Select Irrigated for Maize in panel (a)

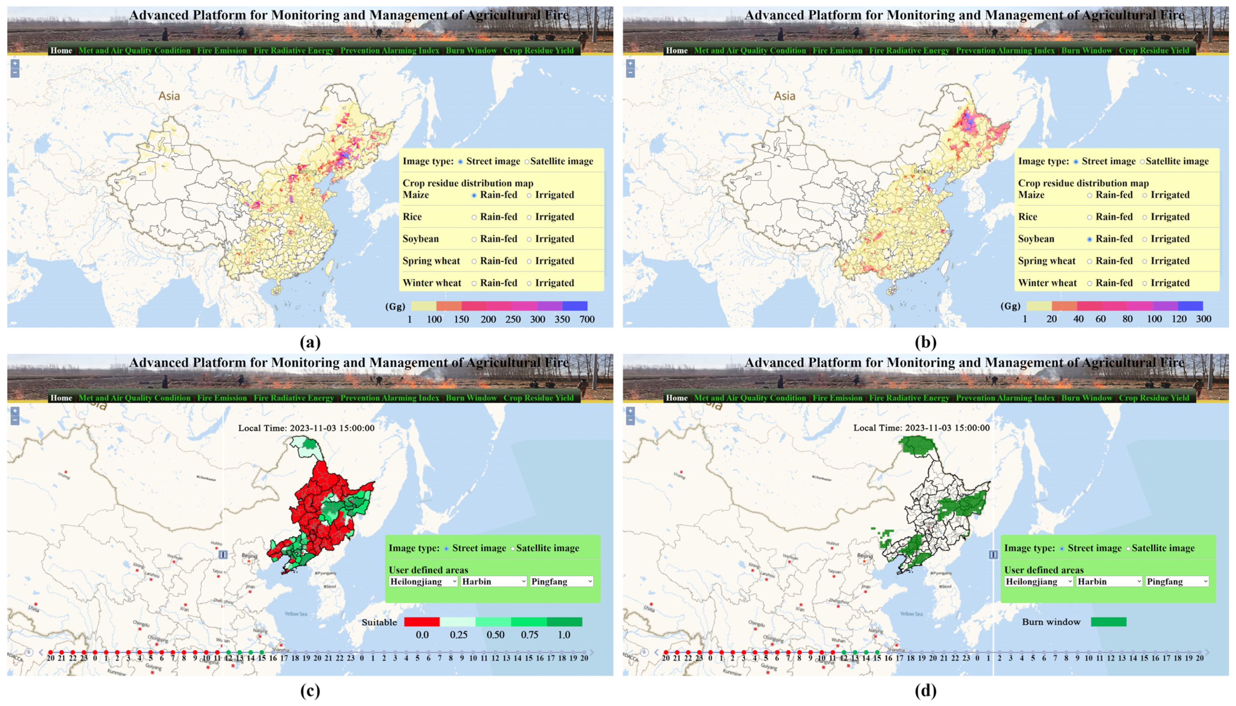point(529,196)
